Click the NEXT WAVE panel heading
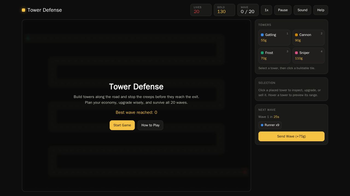 tap(267, 110)
